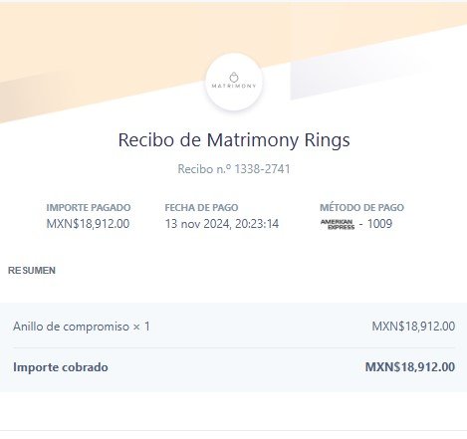Select the bold total amount charged MXN$18,912.00
This screenshot has height=439, width=467.
(x=410, y=367)
